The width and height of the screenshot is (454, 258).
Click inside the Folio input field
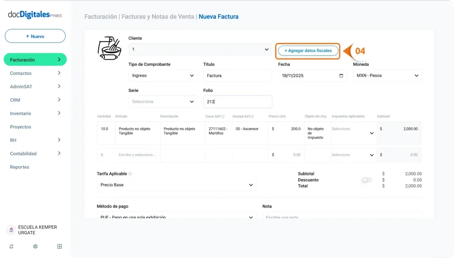[237, 101]
